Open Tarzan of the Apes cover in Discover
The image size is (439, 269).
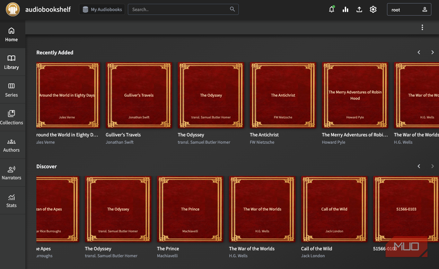[x=58, y=209]
